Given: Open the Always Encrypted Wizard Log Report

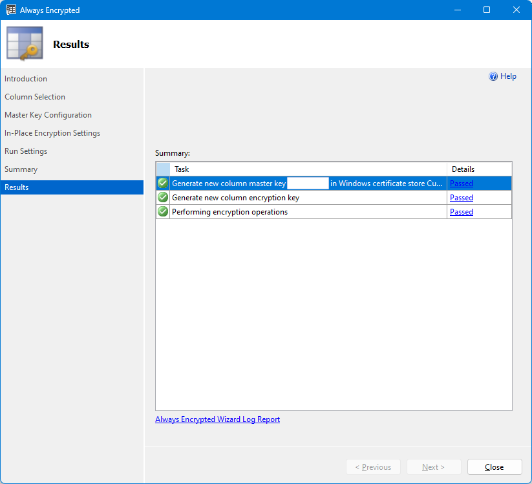Looking at the screenshot, I should click(x=217, y=419).
